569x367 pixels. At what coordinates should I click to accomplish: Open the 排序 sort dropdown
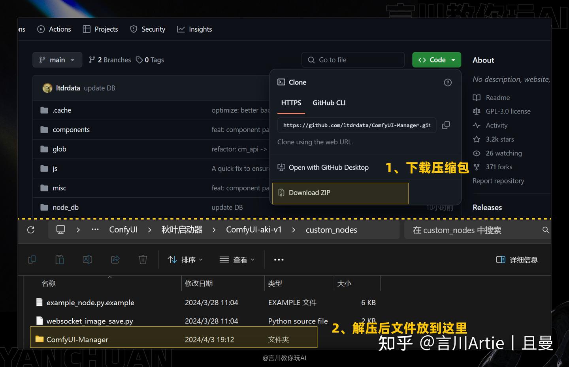185,260
